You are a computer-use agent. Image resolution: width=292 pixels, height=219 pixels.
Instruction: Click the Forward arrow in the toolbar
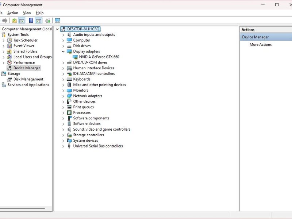[5, 20]
